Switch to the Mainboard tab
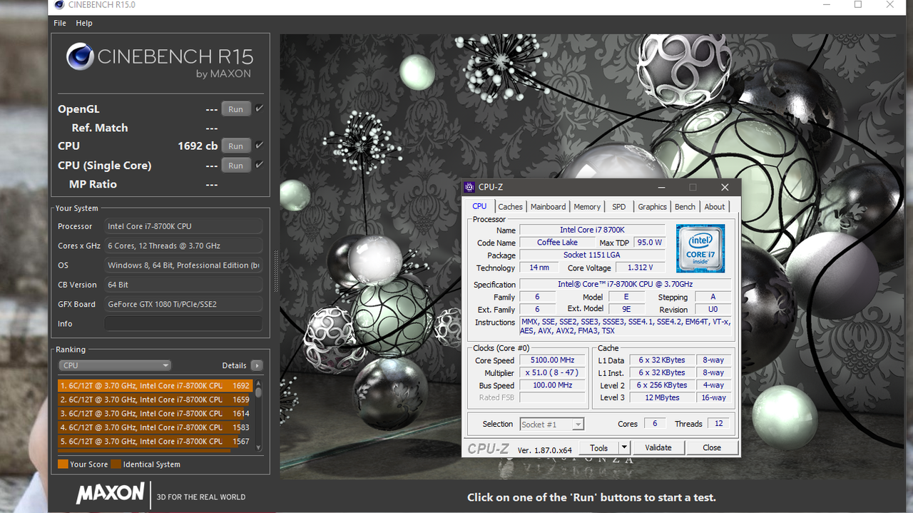 (548, 207)
